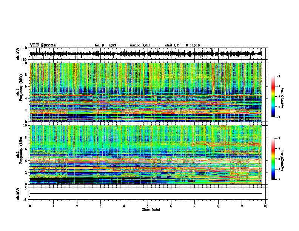Click the "-7" value on ch.1 color scale
This screenshot has height=231, width=299.
click(279, 117)
